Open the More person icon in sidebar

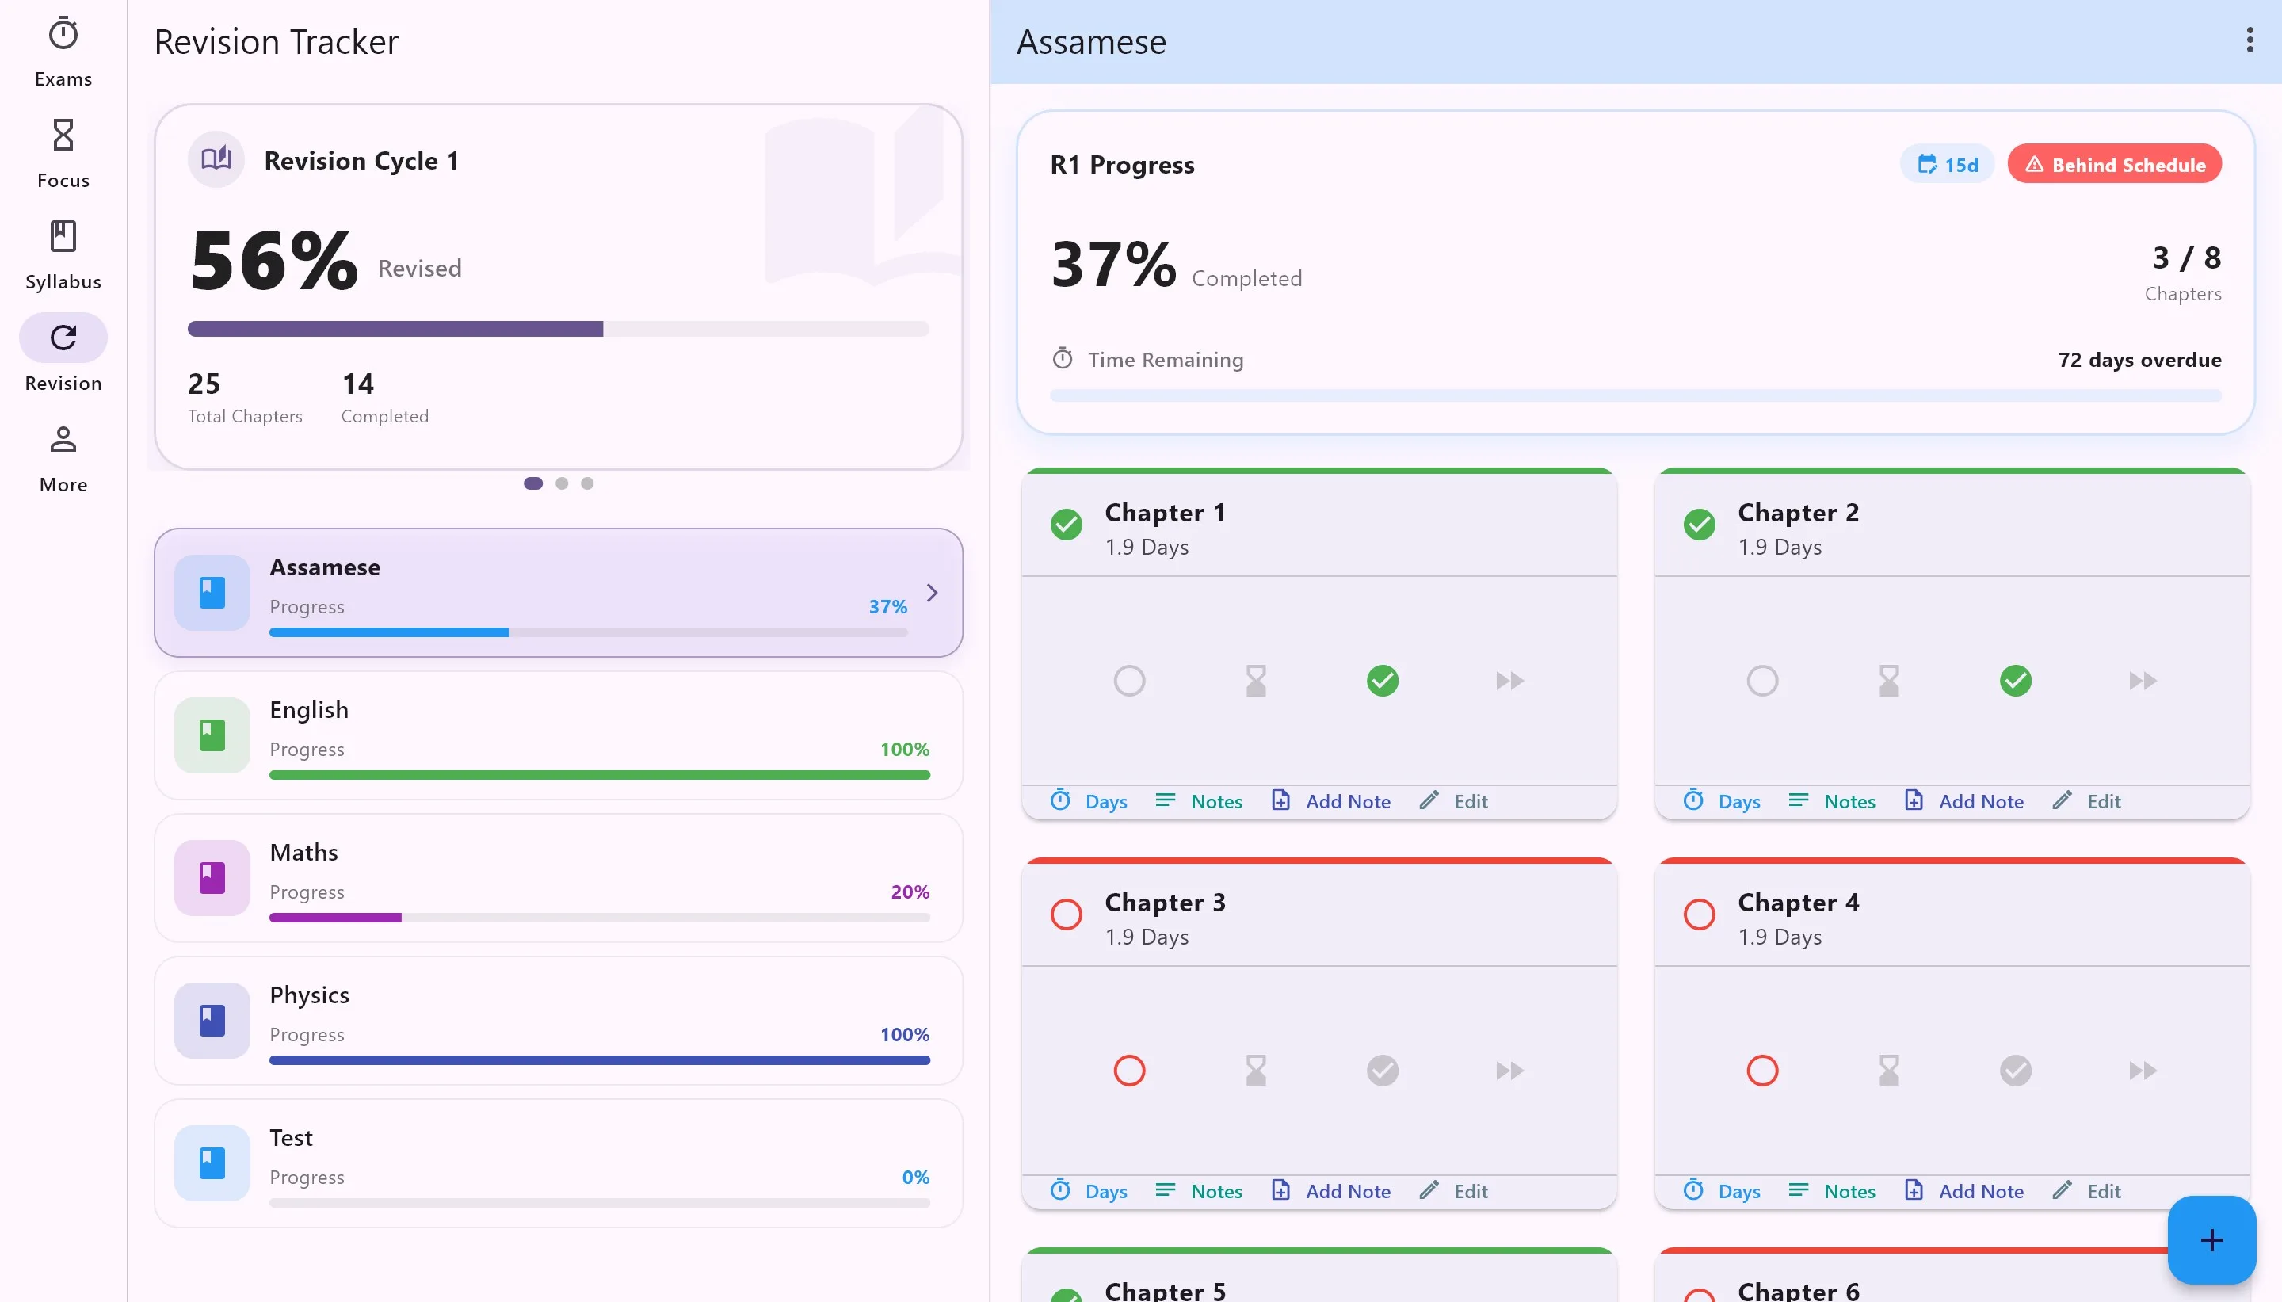tap(63, 439)
